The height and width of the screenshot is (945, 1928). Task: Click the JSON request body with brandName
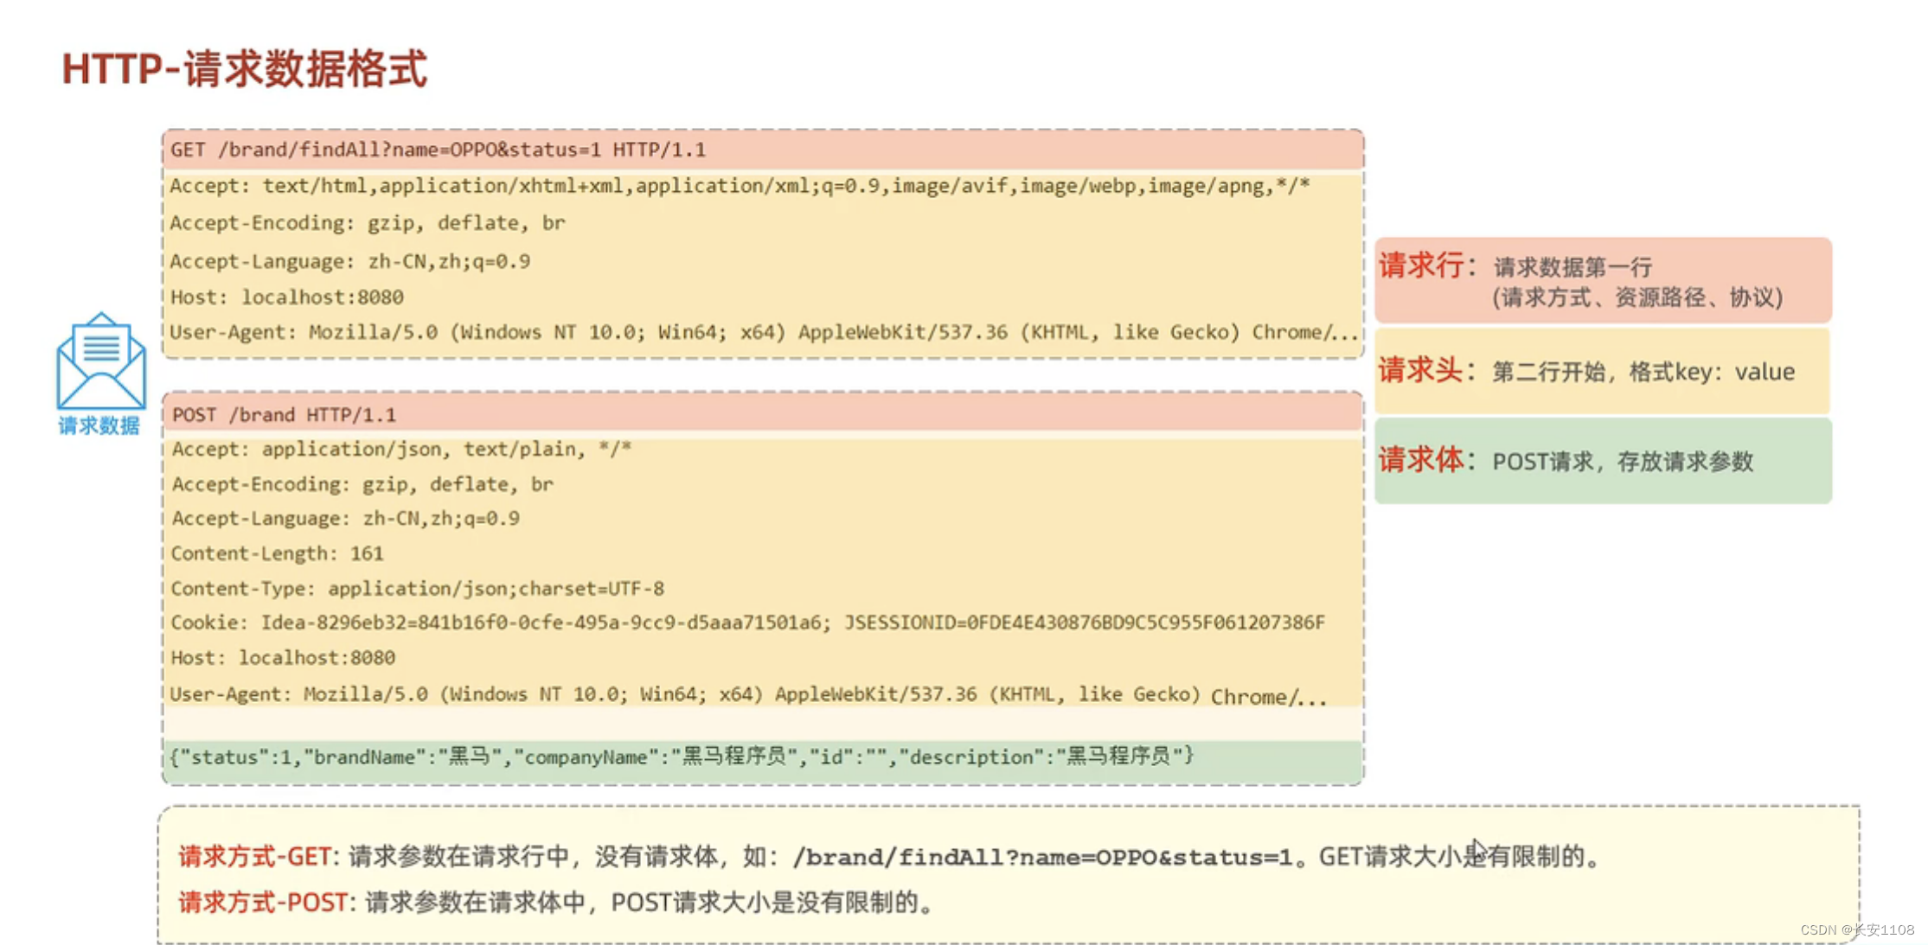[682, 757]
